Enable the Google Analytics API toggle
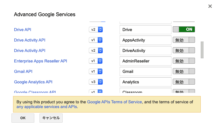Screen dimensions: 216x129 184,82
